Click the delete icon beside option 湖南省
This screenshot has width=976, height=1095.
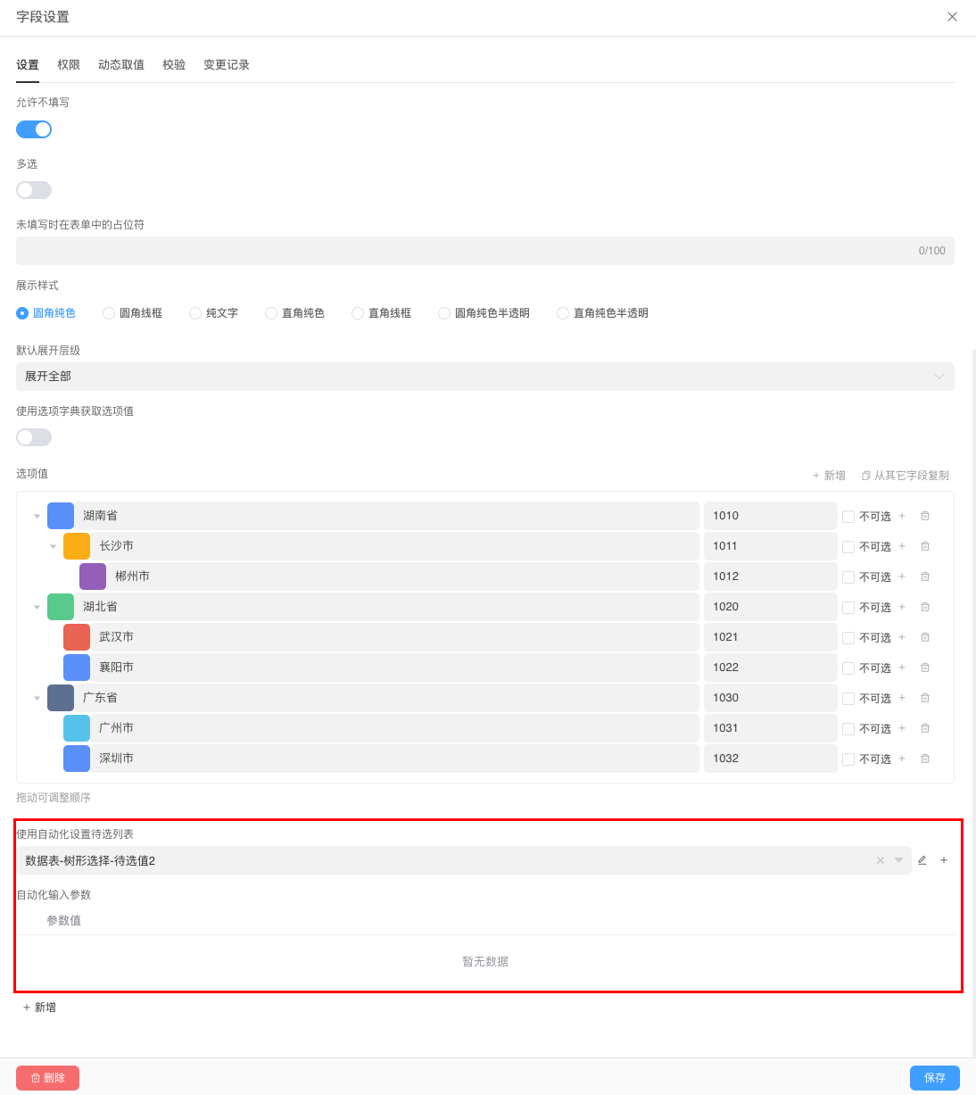pos(925,515)
